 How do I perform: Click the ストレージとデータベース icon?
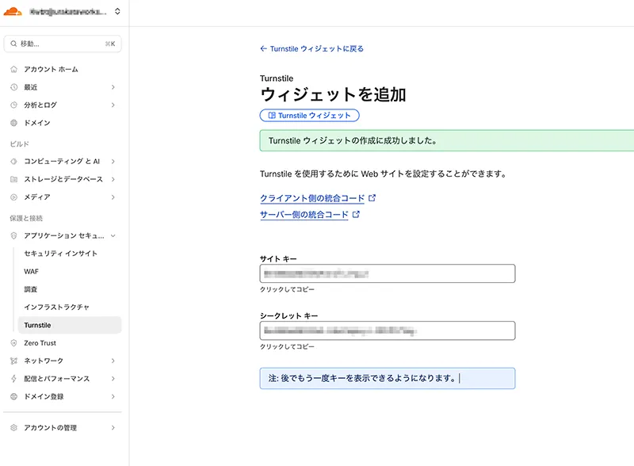click(14, 179)
